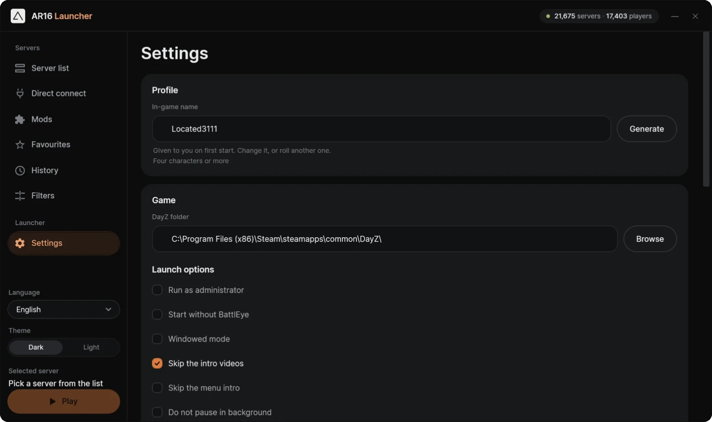The height and width of the screenshot is (422, 712).
Task: Expand the English language dropdown
Action: click(x=64, y=309)
